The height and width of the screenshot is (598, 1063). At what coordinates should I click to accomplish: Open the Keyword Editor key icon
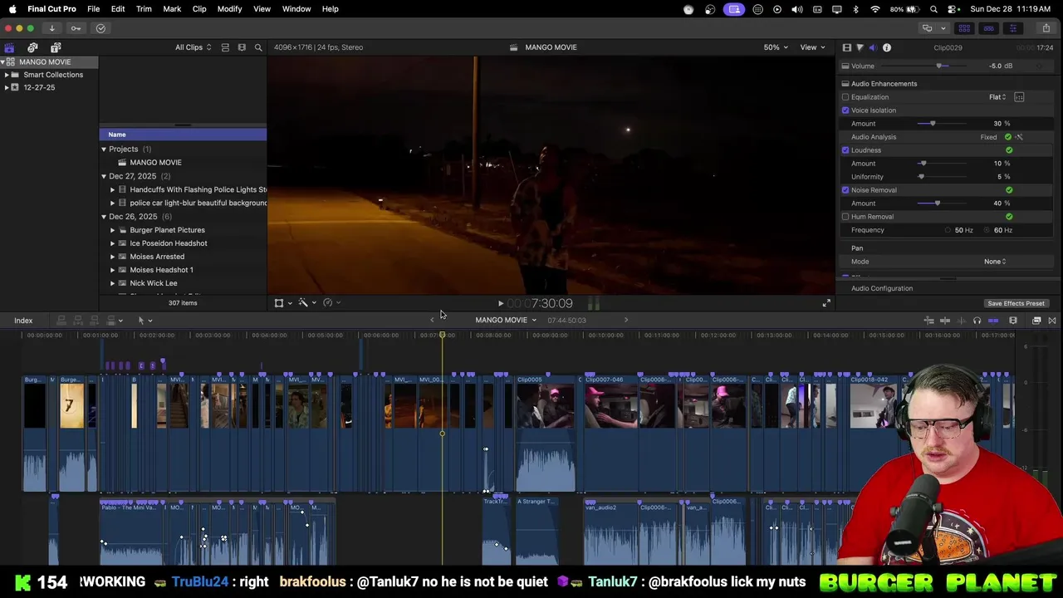click(x=76, y=28)
